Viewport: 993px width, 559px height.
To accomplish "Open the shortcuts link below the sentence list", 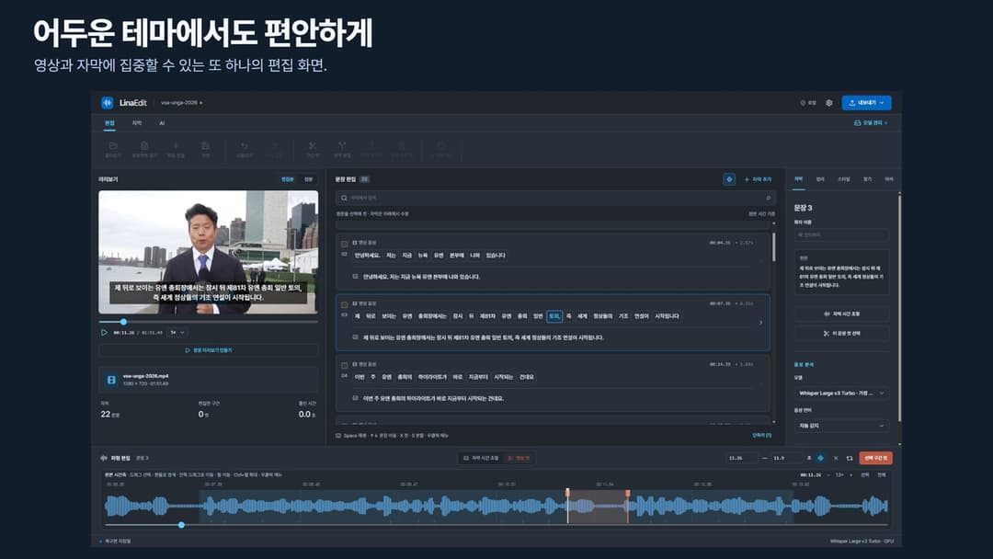I will click(762, 436).
